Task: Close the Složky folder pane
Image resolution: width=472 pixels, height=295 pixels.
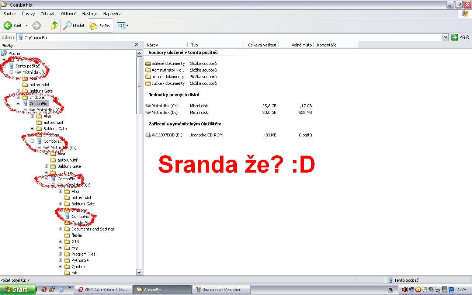Action: 137,45
